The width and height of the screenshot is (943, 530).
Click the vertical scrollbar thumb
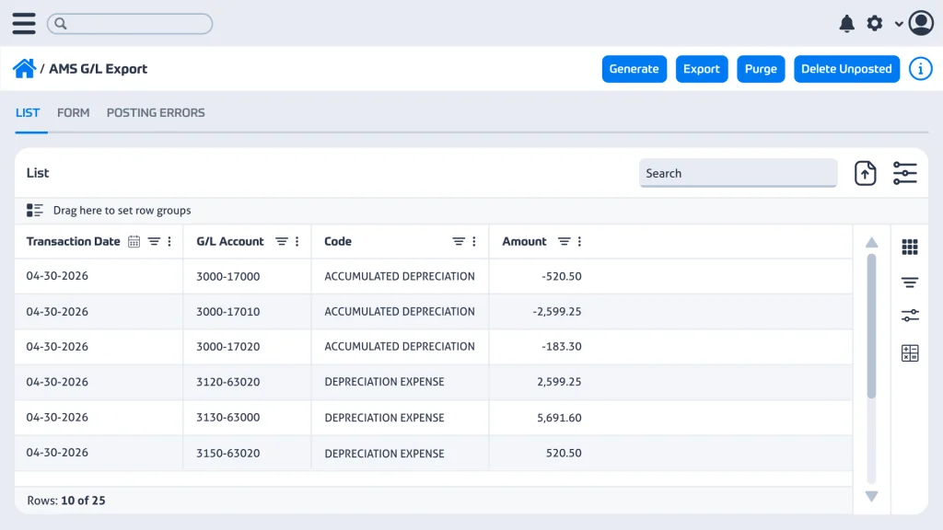coord(871,326)
